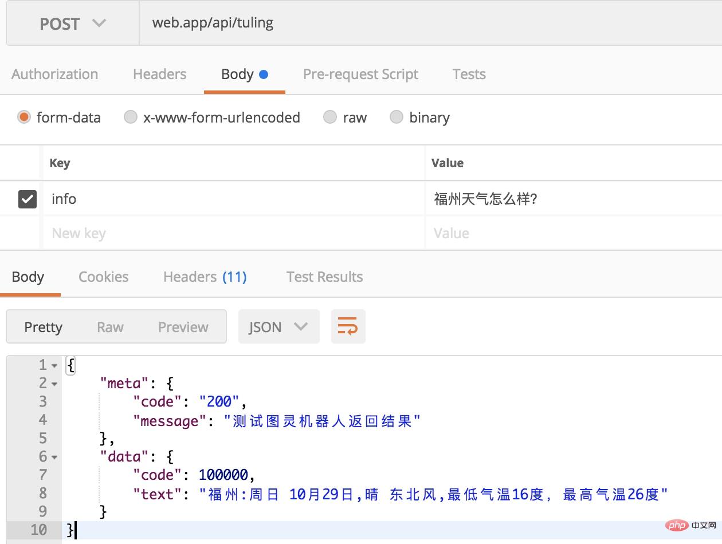Go to the Tests tab
Image resolution: width=722 pixels, height=544 pixels.
(x=469, y=74)
